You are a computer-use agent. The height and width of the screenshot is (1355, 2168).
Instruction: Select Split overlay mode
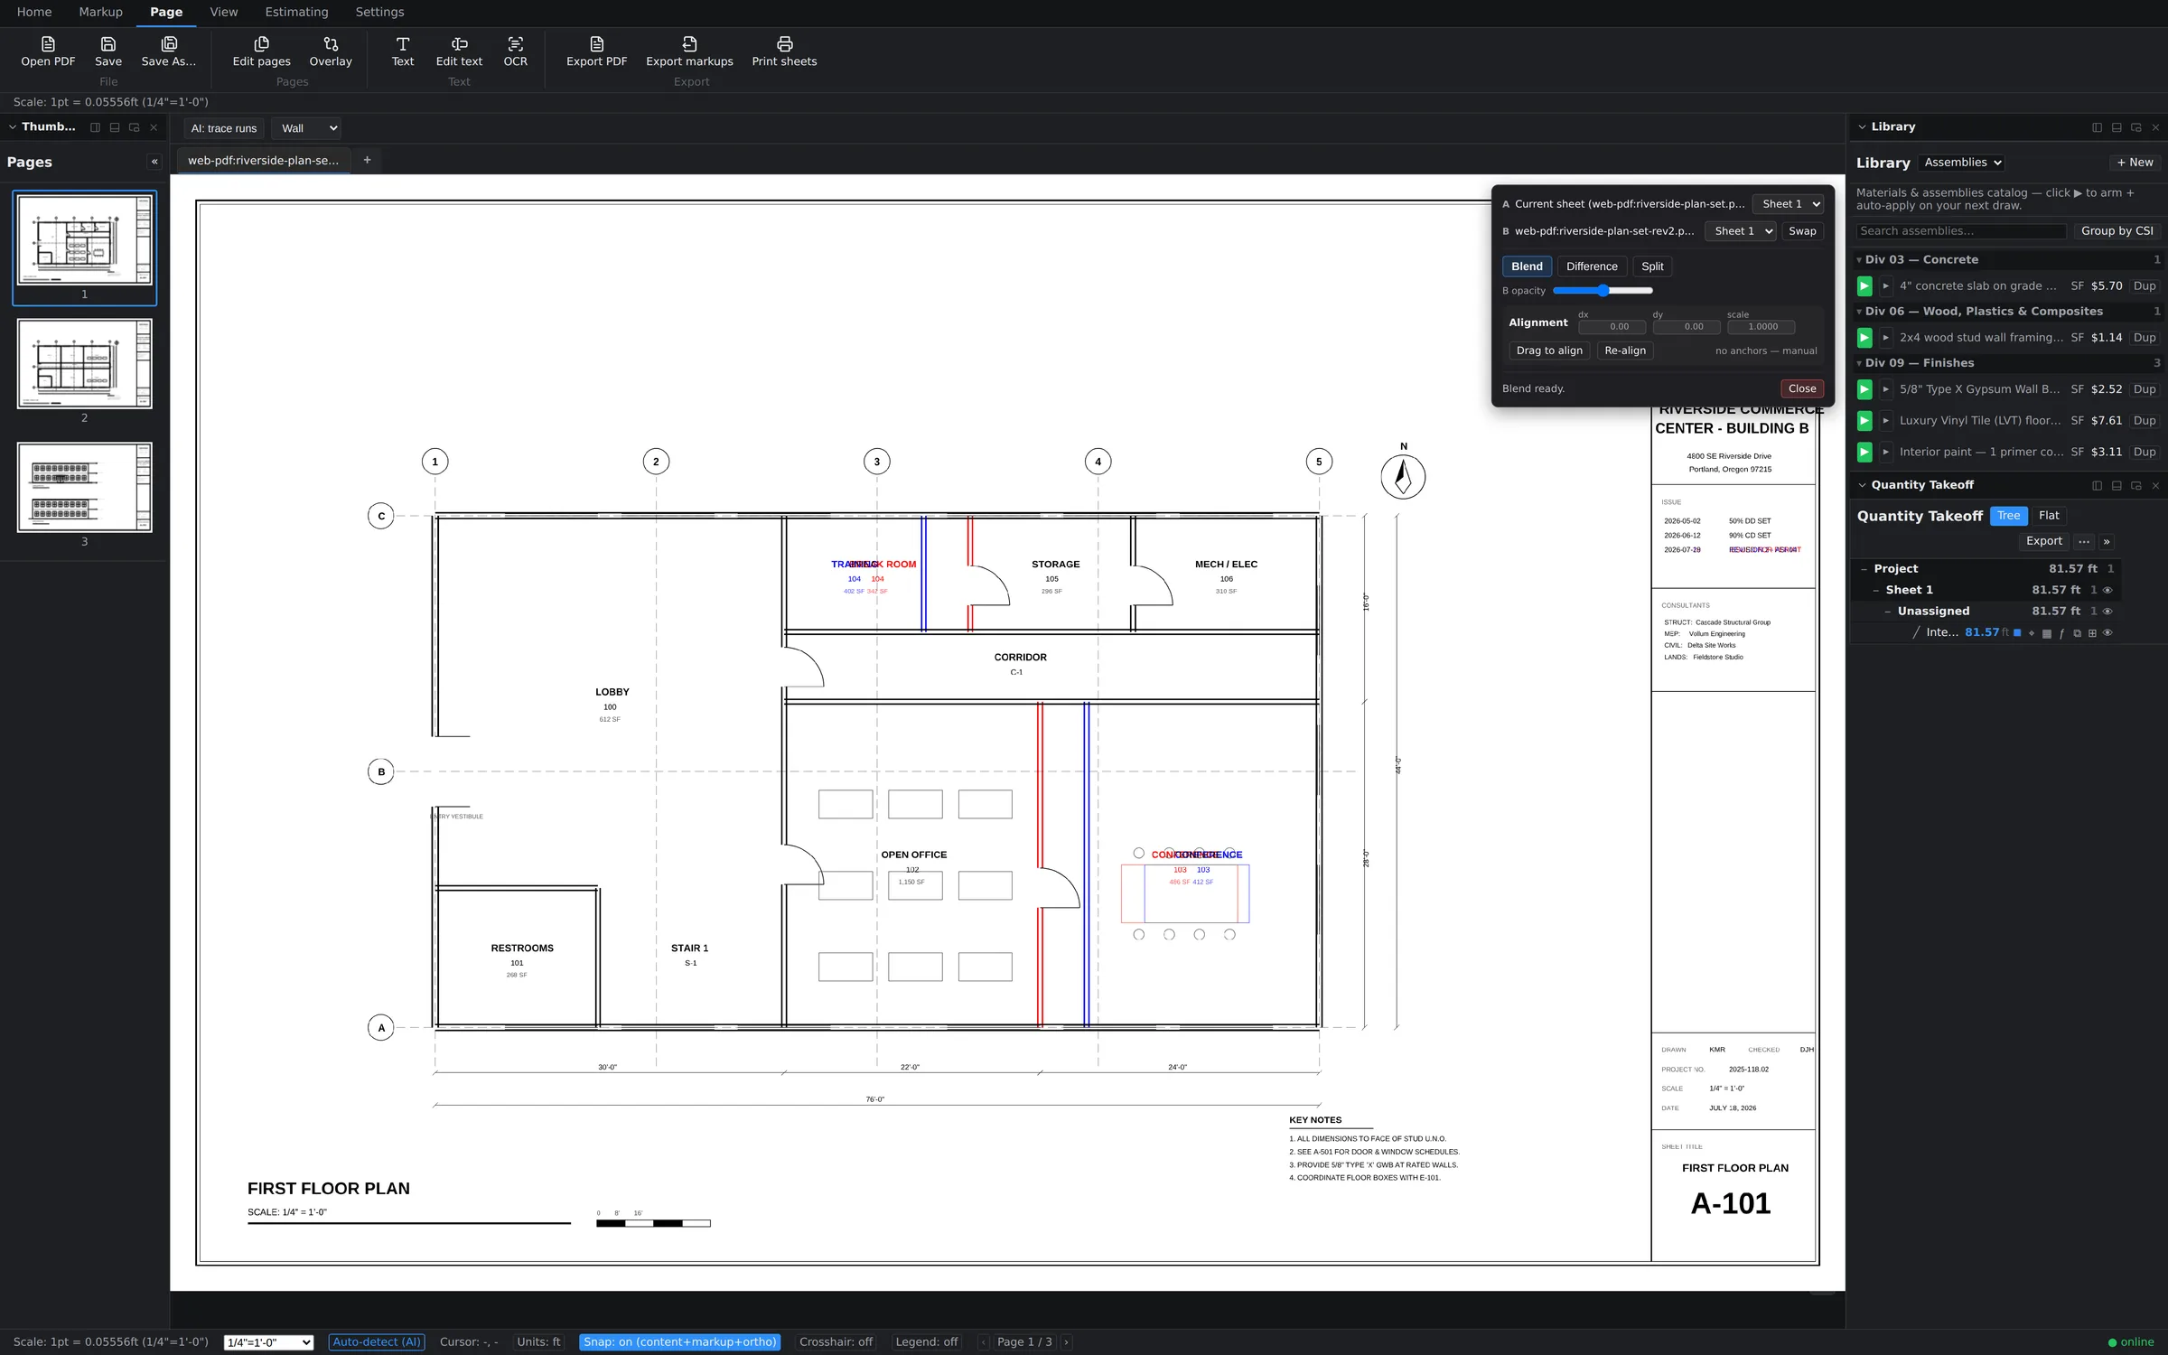1652,266
